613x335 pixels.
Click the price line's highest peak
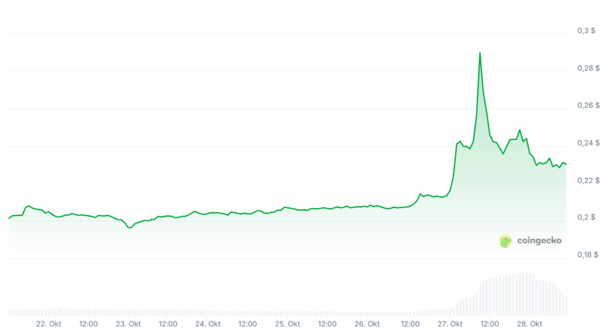pyautogui.click(x=480, y=53)
